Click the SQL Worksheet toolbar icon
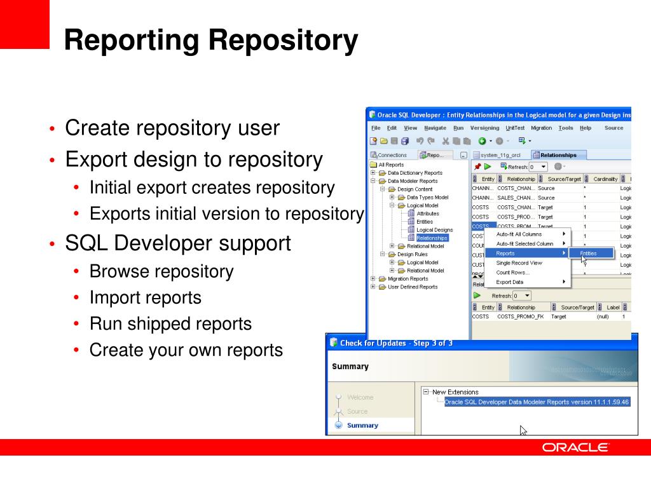 tap(522, 140)
